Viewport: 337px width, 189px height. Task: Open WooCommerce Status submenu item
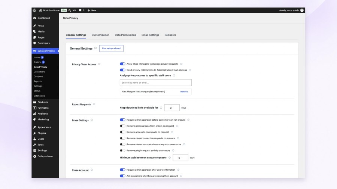(37, 91)
